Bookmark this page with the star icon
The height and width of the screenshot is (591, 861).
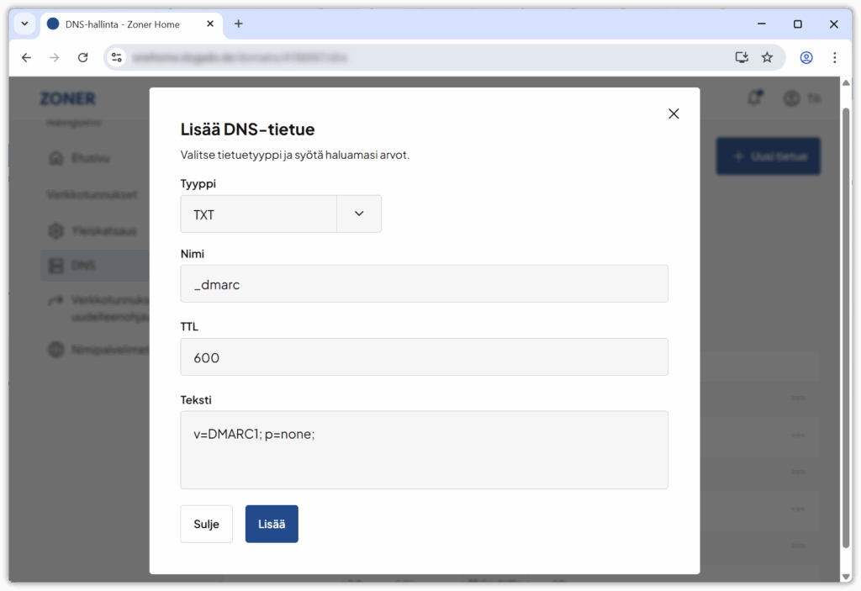(767, 58)
